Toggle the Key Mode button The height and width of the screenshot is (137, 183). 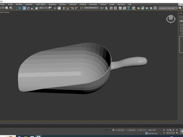coord(164,133)
